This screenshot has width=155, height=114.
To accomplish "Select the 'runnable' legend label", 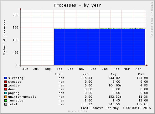I will [16, 101].
